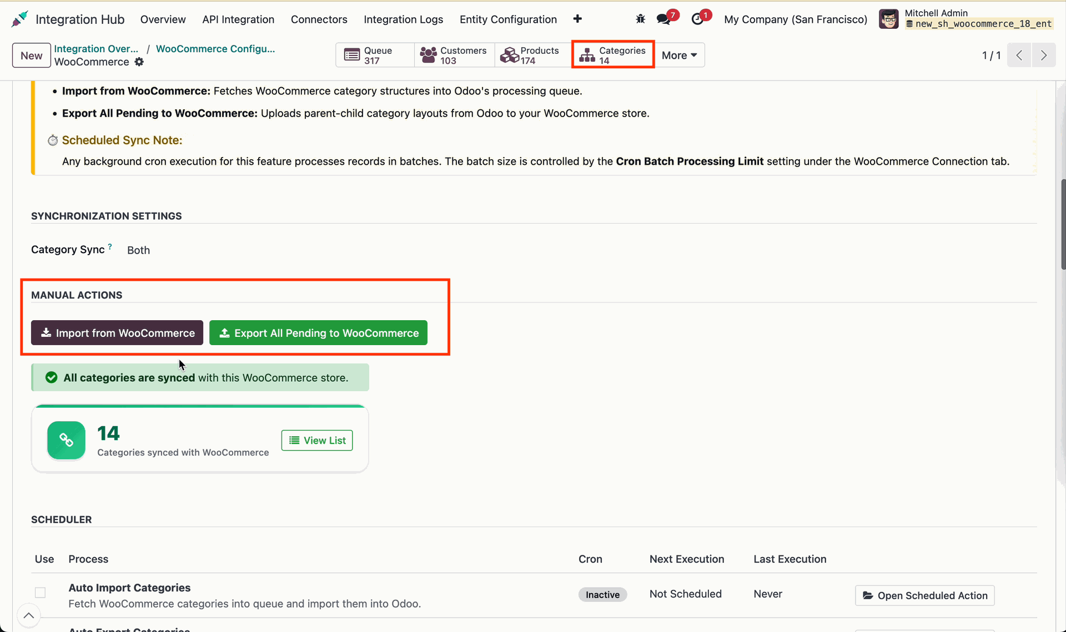Click Import from WooCommerce button

pos(117,333)
